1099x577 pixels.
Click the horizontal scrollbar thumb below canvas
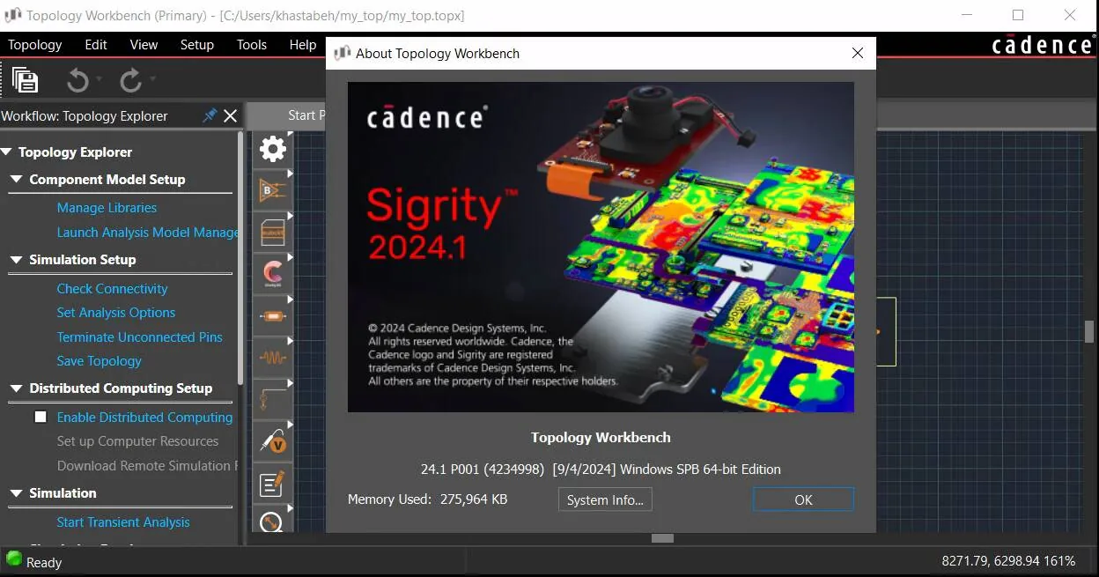point(662,538)
